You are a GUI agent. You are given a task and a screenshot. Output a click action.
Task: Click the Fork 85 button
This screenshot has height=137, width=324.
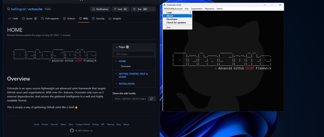(x=121, y=9)
